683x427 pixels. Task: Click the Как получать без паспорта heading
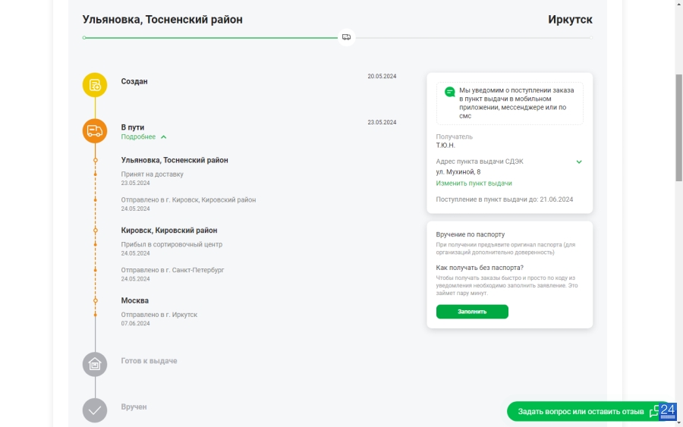480,268
